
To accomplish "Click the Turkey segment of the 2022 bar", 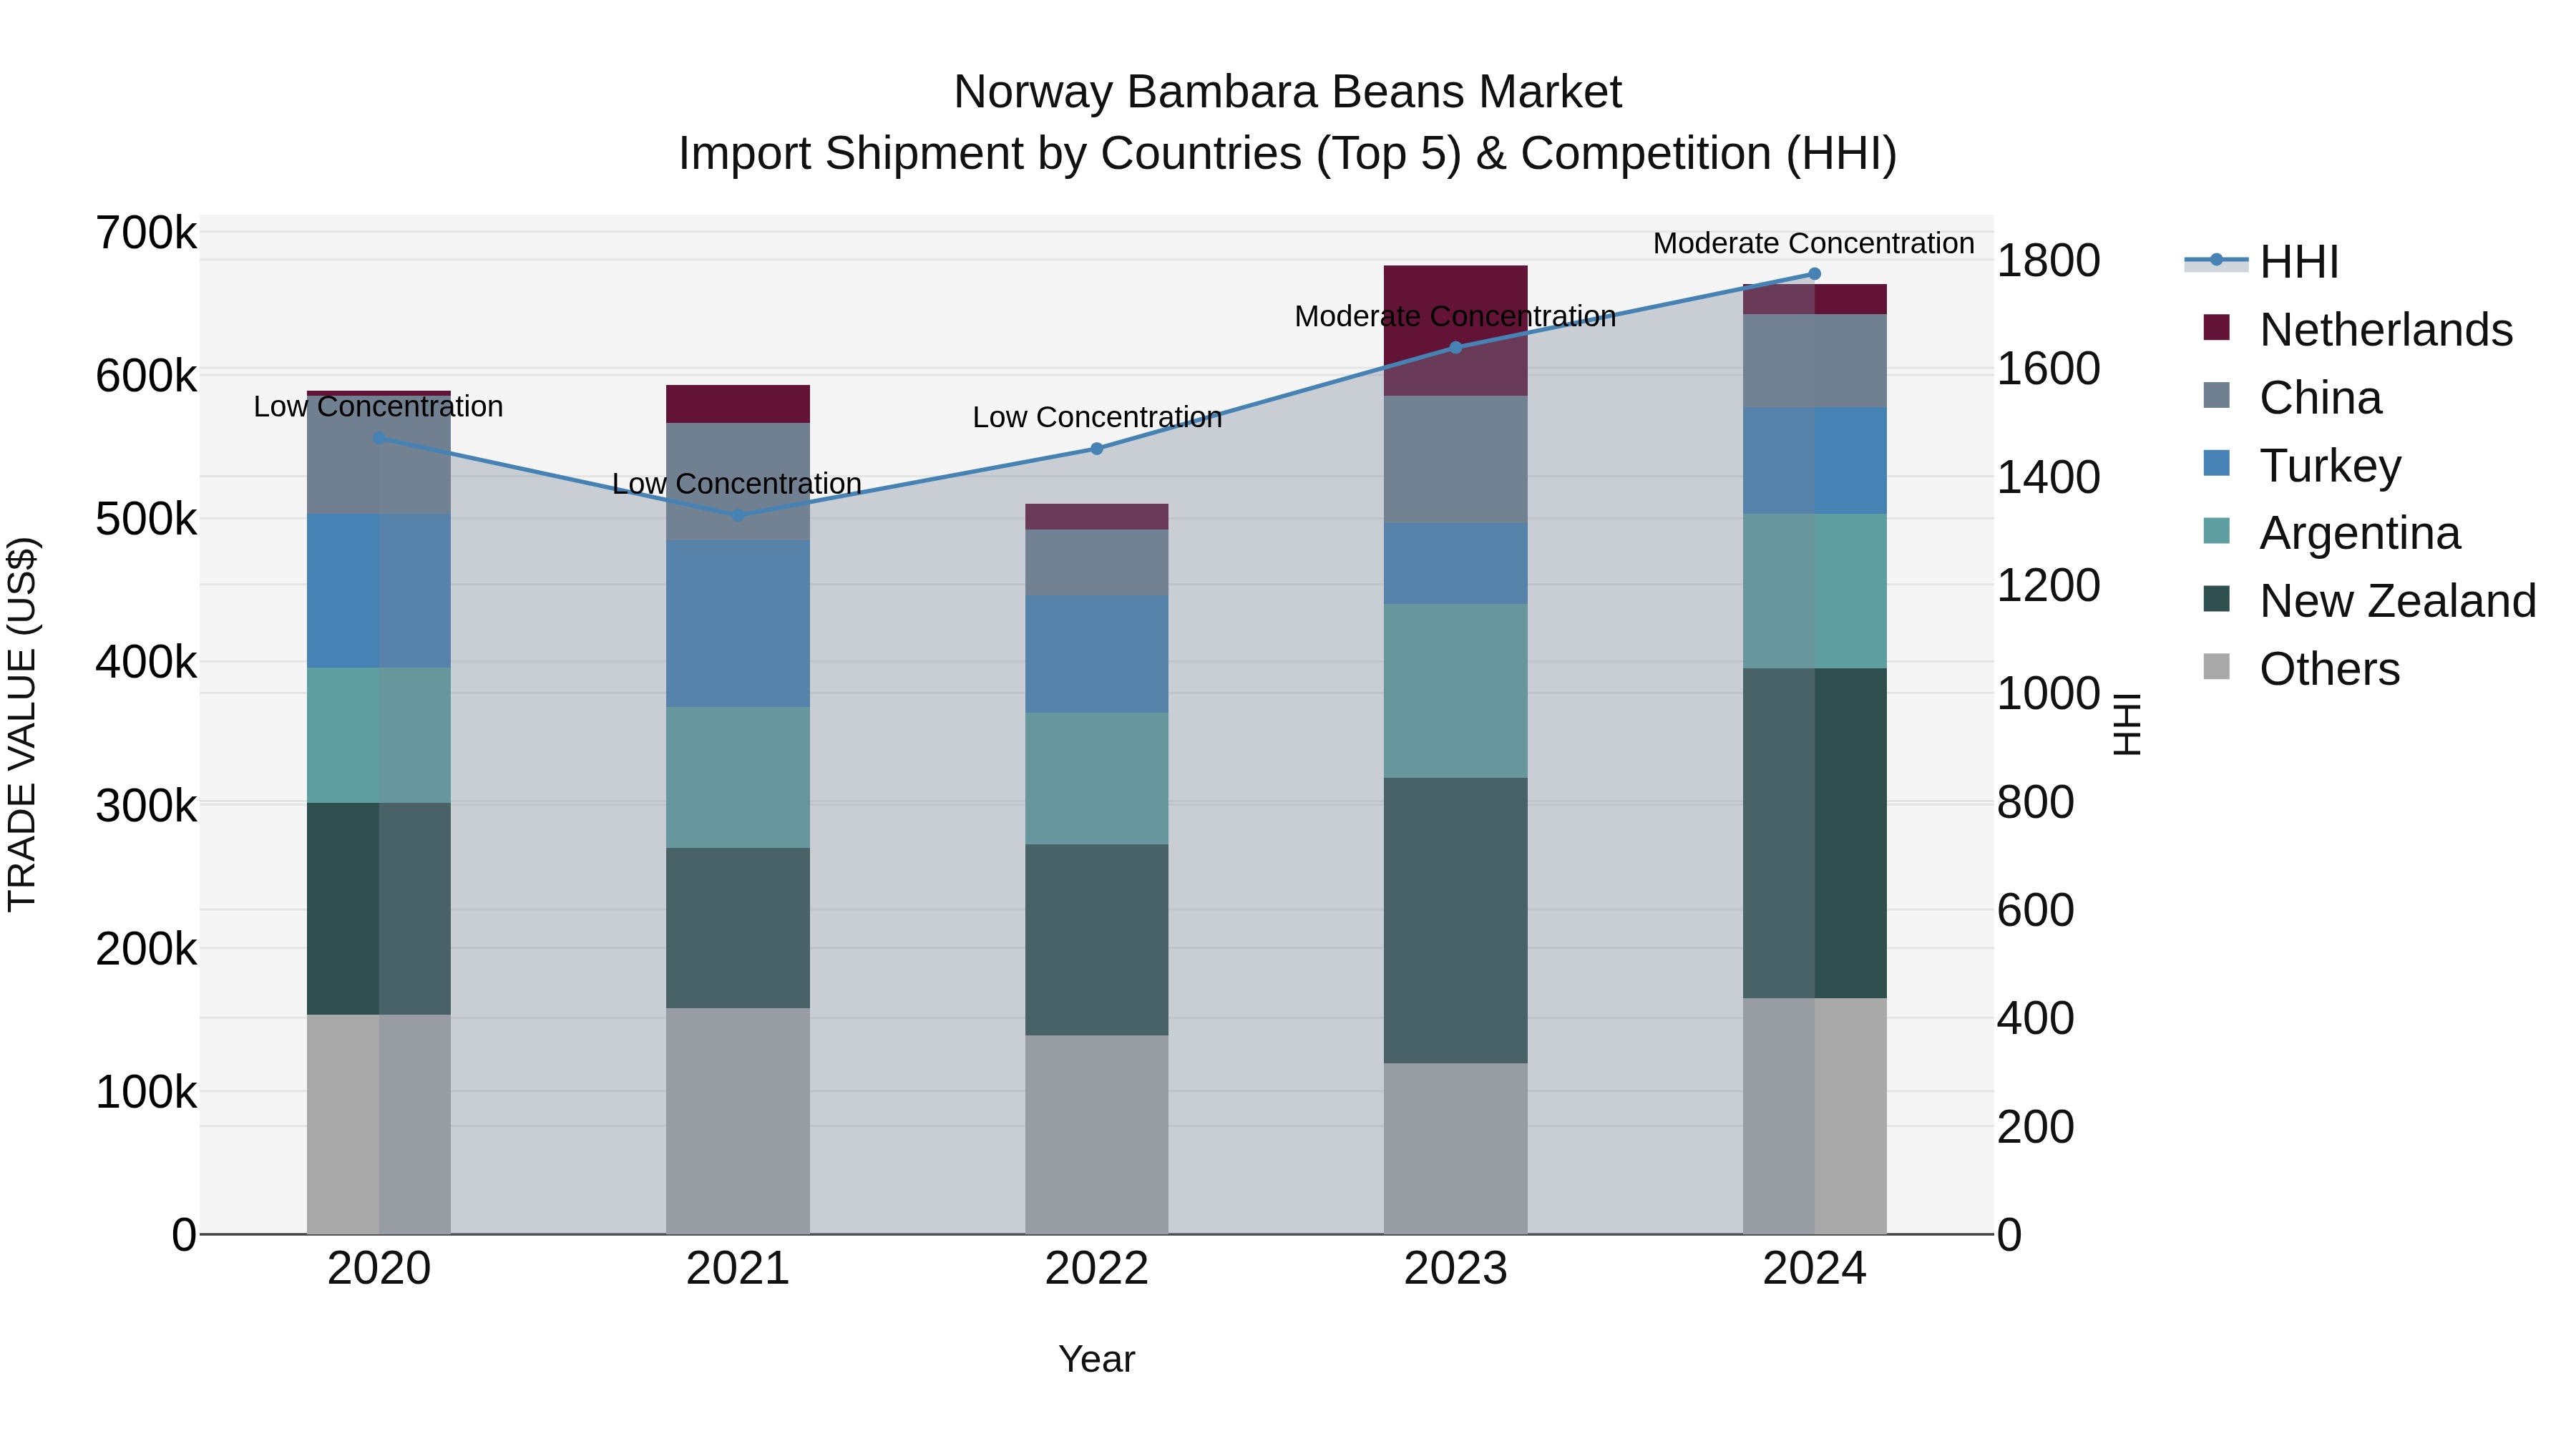I will pyautogui.click(x=1097, y=655).
